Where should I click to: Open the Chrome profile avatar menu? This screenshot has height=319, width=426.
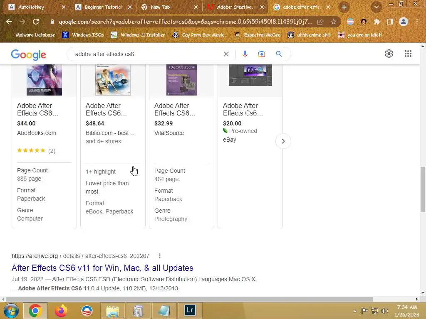click(x=404, y=22)
